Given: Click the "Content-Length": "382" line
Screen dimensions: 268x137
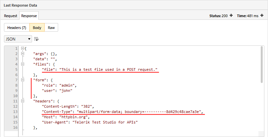Looking at the screenshot, I should coord(68,106).
